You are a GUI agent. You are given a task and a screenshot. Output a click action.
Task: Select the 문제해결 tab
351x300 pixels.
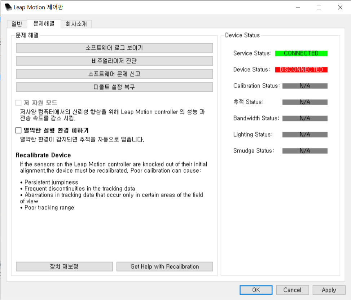pyautogui.click(x=44, y=23)
